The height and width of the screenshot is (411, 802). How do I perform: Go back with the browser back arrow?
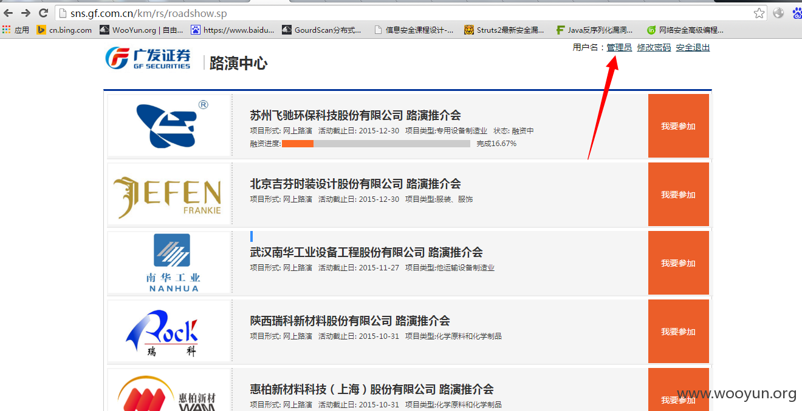[9, 13]
